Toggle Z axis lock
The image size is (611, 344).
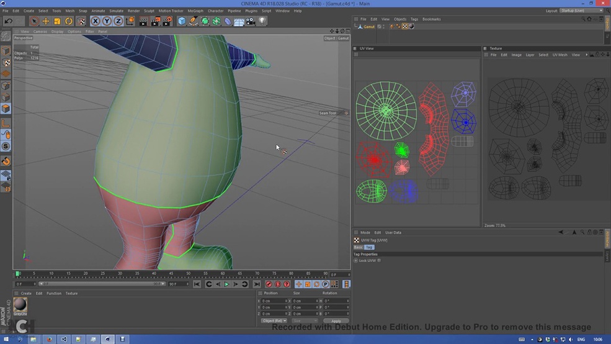click(x=118, y=21)
